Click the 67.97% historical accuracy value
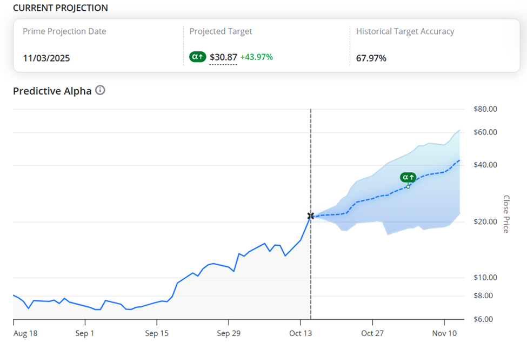Image resolution: width=527 pixels, height=343 pixels. point(371,58)
